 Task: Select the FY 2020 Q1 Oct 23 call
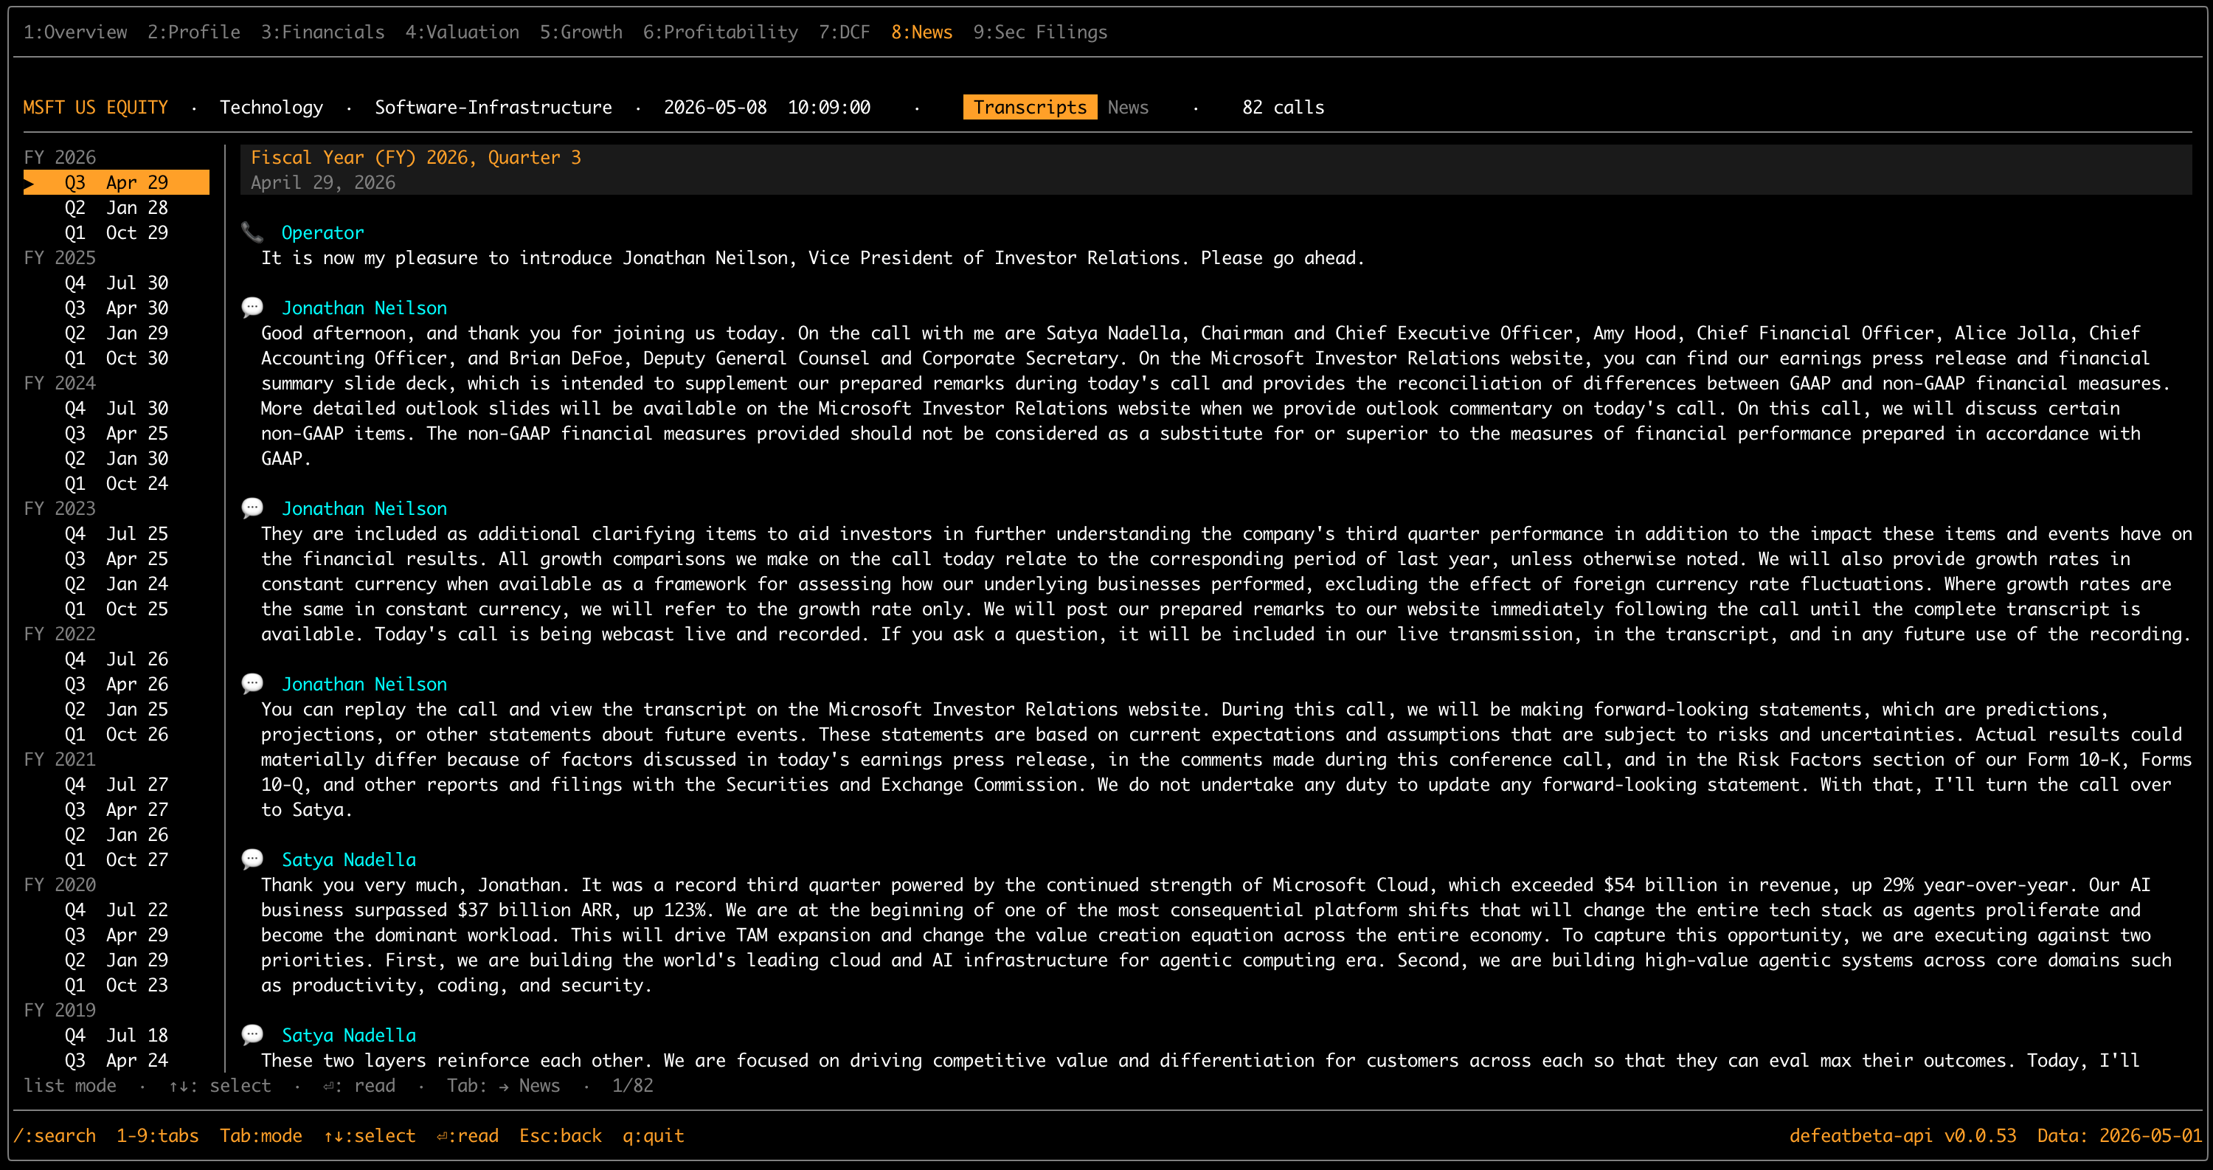[x=116, y=984]
